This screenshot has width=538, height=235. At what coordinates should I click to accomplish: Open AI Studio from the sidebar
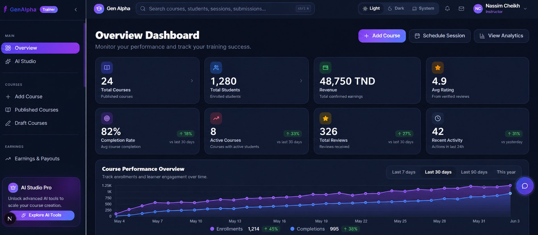click(x=40, y=61)
